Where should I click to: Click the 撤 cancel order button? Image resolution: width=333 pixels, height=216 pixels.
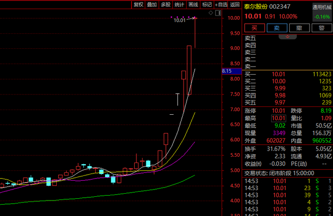click(299, 28)
